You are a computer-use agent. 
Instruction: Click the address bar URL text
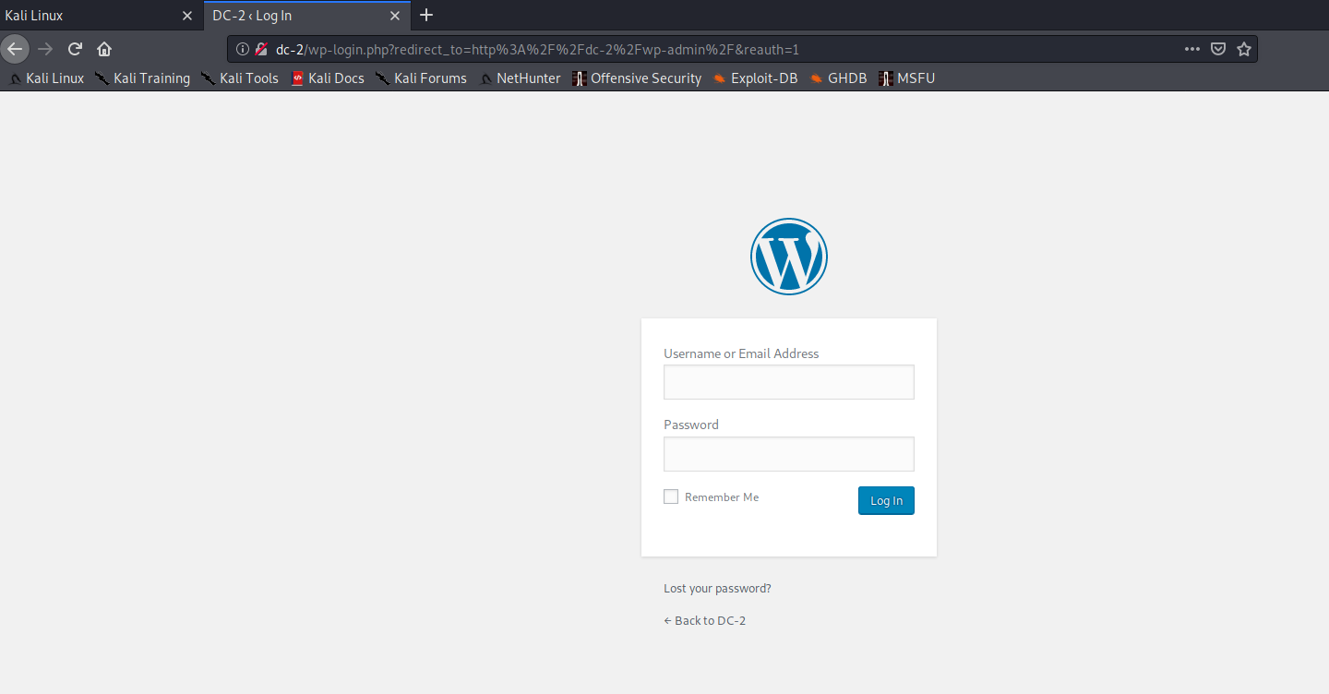pyautogui.click(x=537, y=49)
